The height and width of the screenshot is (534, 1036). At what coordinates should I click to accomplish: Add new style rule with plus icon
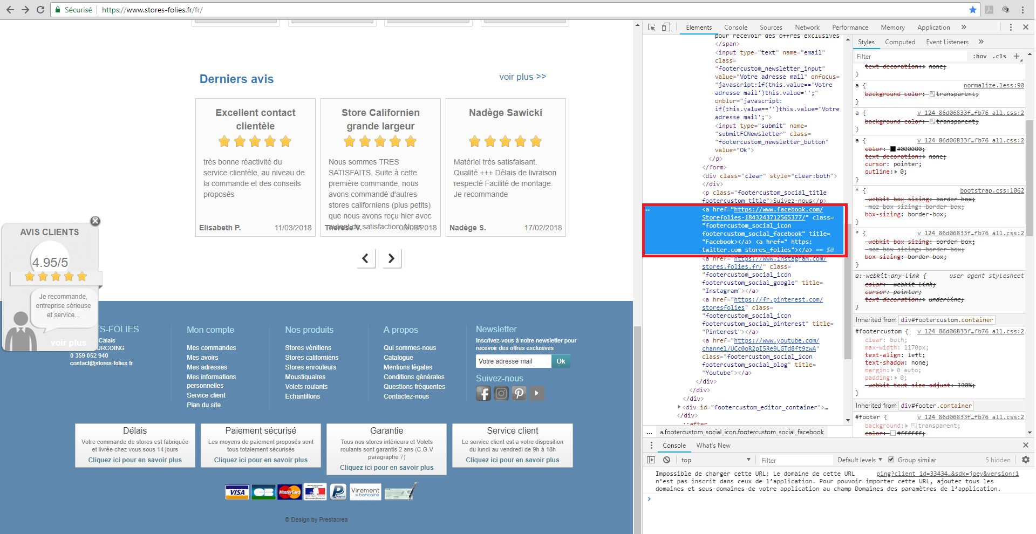tap(1017, 56)
